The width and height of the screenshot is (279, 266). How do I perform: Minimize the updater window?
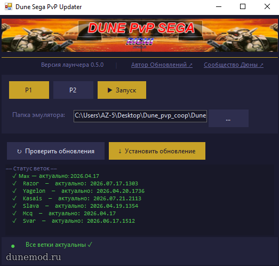[x=219, y=7]
